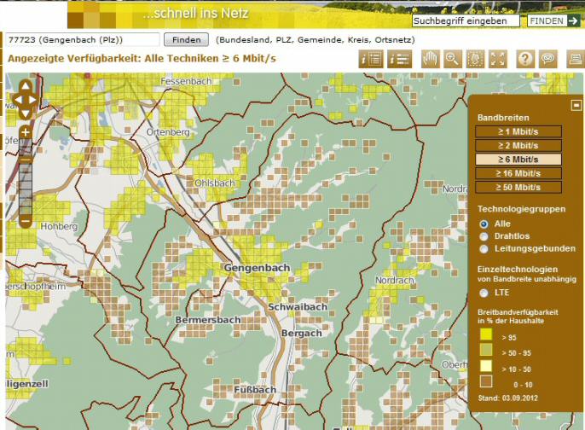585x430 pixels.
Task: Collapse the Bandbreiten legend panel
Action: click(x=576, y=105)
